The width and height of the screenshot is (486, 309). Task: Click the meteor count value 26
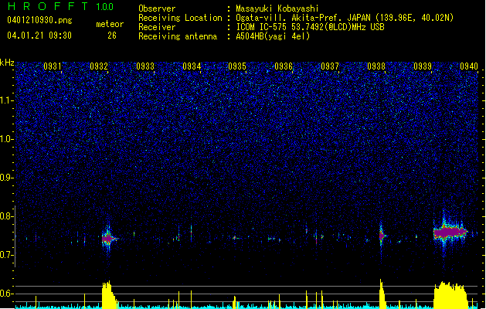(112, 36)
